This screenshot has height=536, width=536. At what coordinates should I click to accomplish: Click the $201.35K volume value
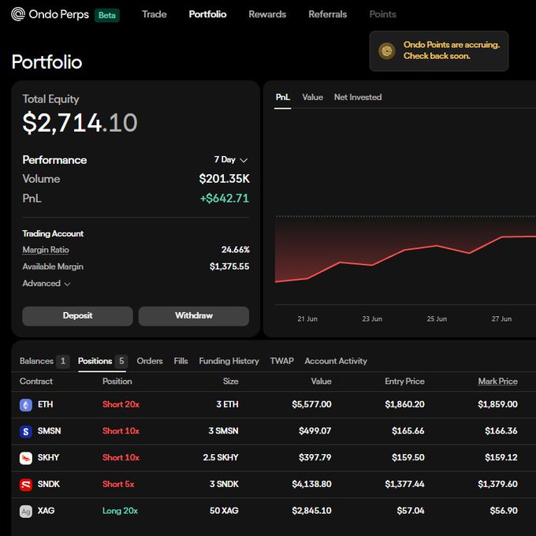point(224,179)
